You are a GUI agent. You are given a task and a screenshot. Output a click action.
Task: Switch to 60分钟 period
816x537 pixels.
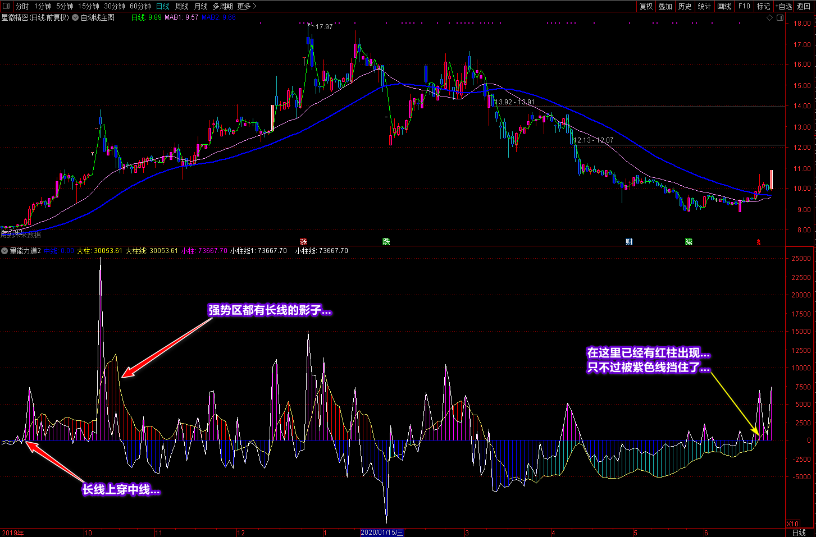coord(140,6)
